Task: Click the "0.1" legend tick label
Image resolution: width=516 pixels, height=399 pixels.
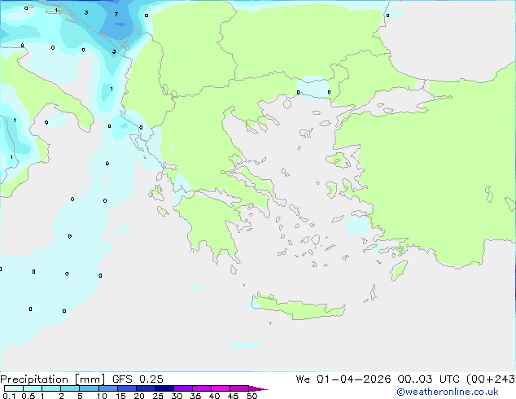Action: click(9, 396)
